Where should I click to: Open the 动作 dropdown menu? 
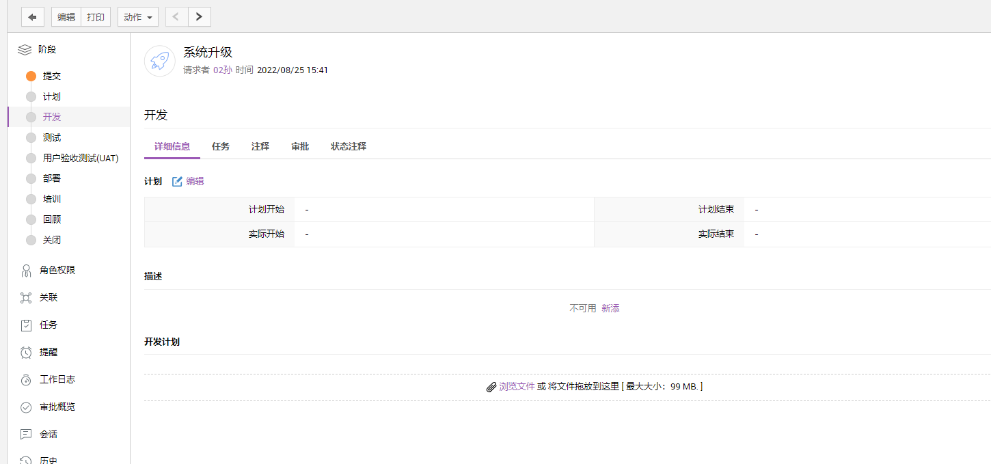[138, 17]
